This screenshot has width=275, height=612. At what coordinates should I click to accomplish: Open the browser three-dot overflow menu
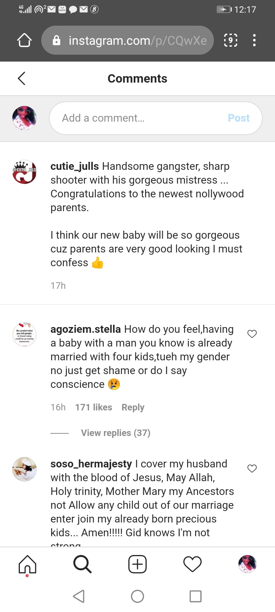(x=254, y=40)
